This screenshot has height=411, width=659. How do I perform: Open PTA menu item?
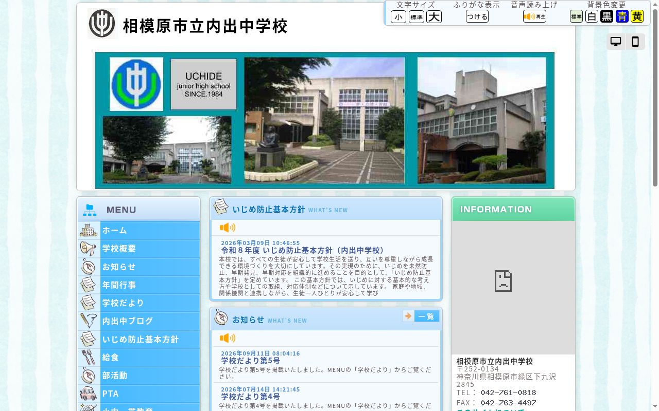tap(139, 394)
